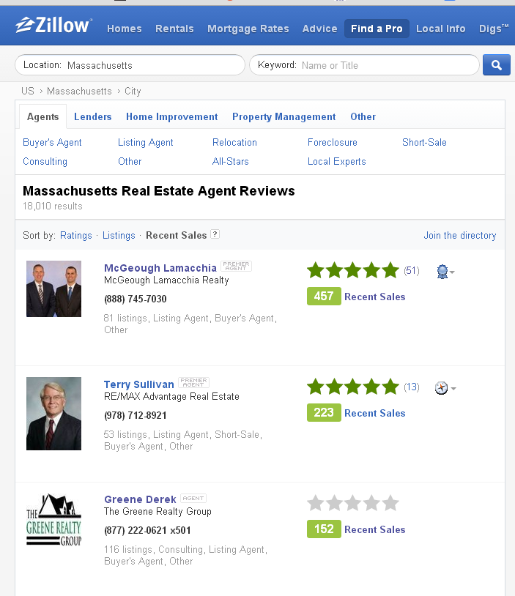
Task: Click phone number (877) 222-0621 x501
Action: [147, 530]
